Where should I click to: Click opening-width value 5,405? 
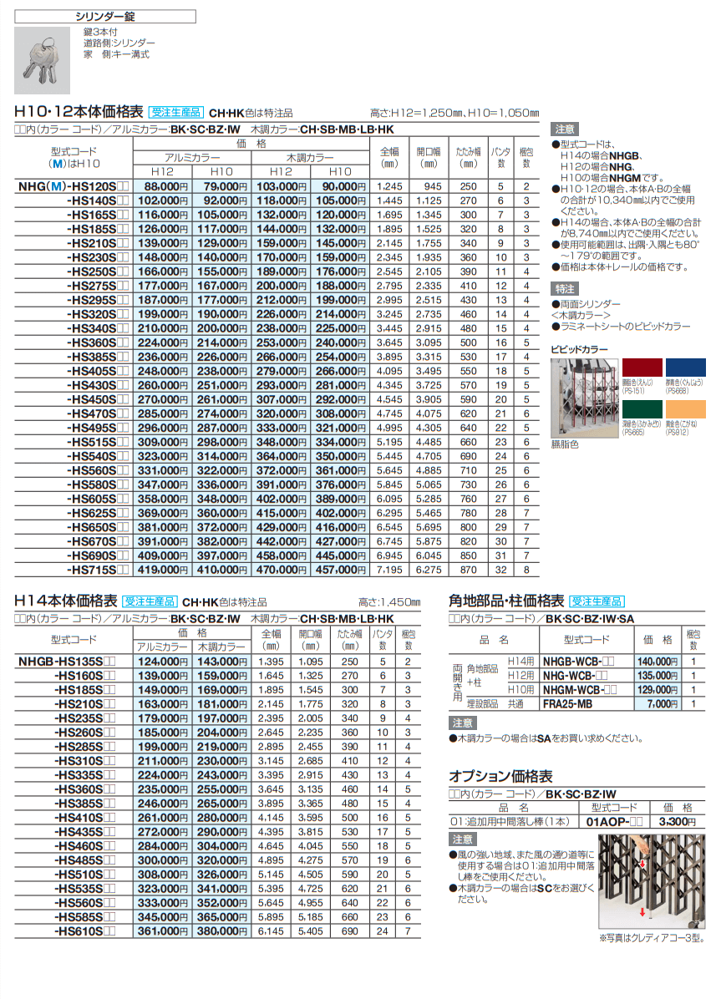coord(310,931)
